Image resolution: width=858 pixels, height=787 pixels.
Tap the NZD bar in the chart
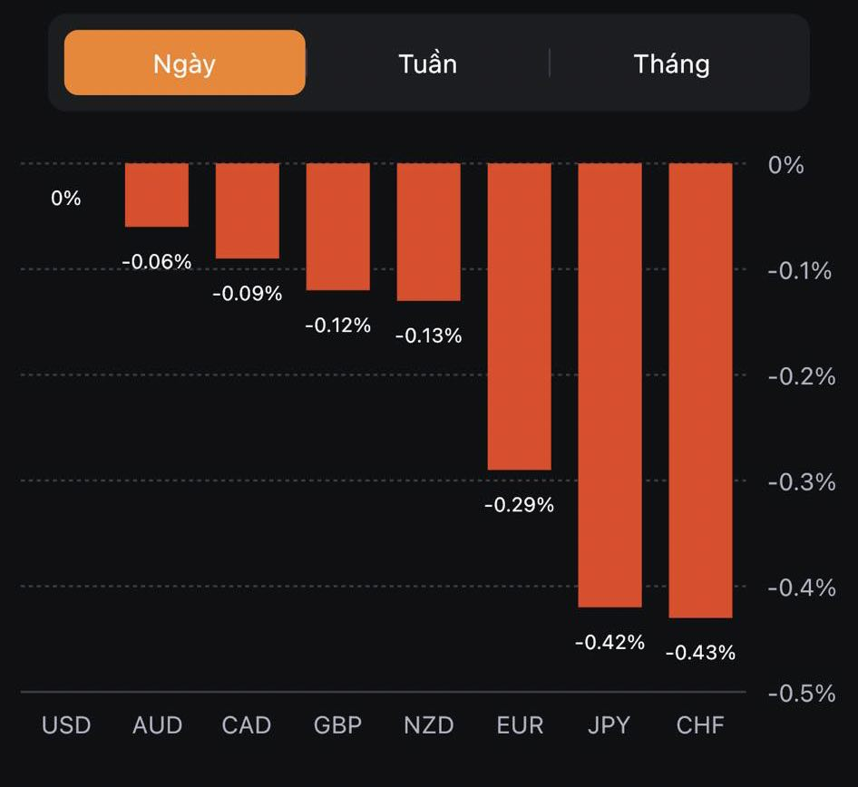[429, 232]
